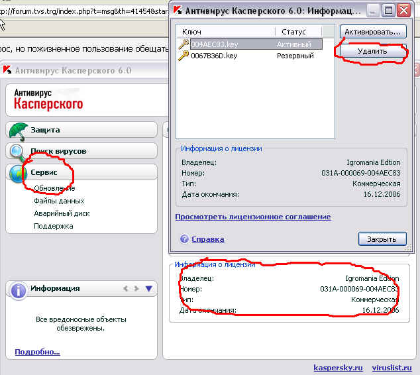
Task: Close the license dialog with Закрыть
Action: pyautogui.click(x=382, y=239)
